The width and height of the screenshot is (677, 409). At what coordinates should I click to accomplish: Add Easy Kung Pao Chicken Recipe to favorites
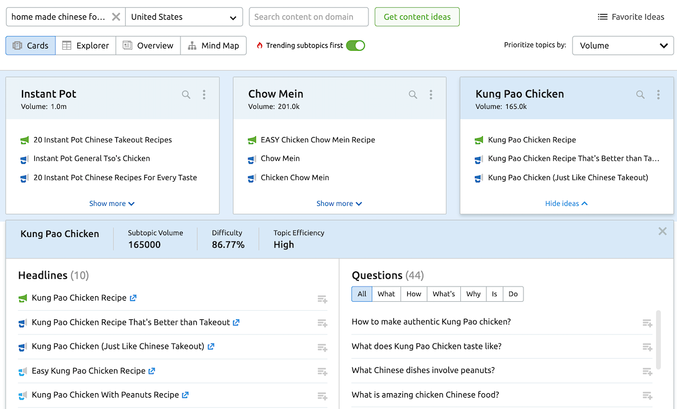(322, 372)
